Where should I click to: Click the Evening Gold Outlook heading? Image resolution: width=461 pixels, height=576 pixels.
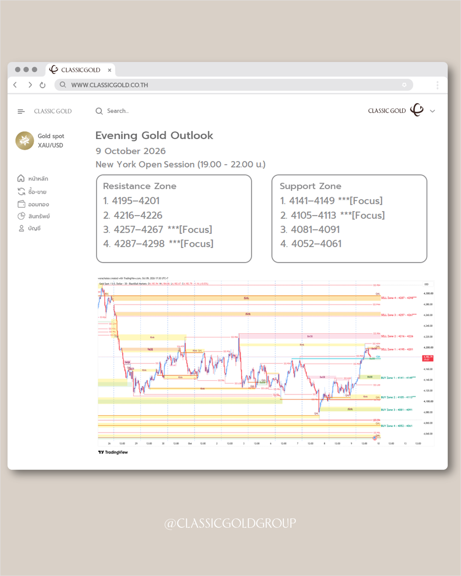tap(154, 136)
